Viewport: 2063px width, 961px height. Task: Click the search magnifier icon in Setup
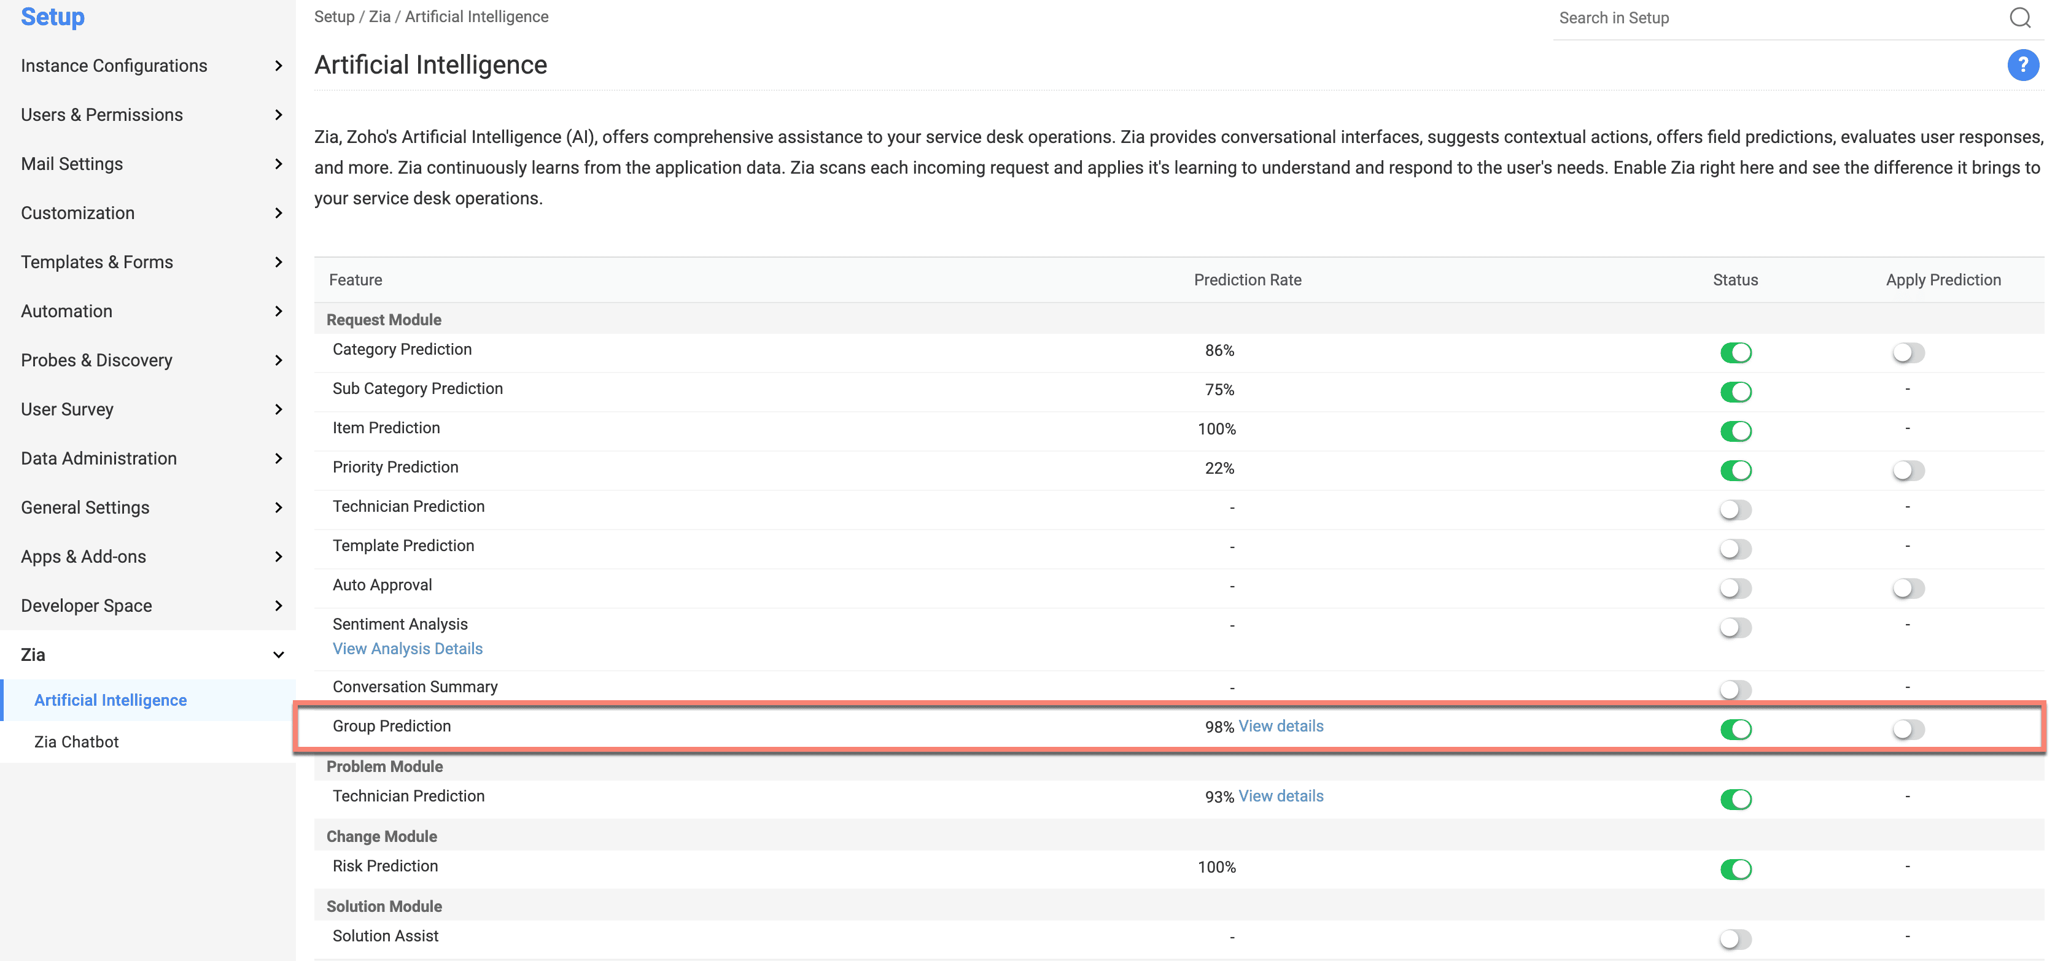[x=2020, y=18]
